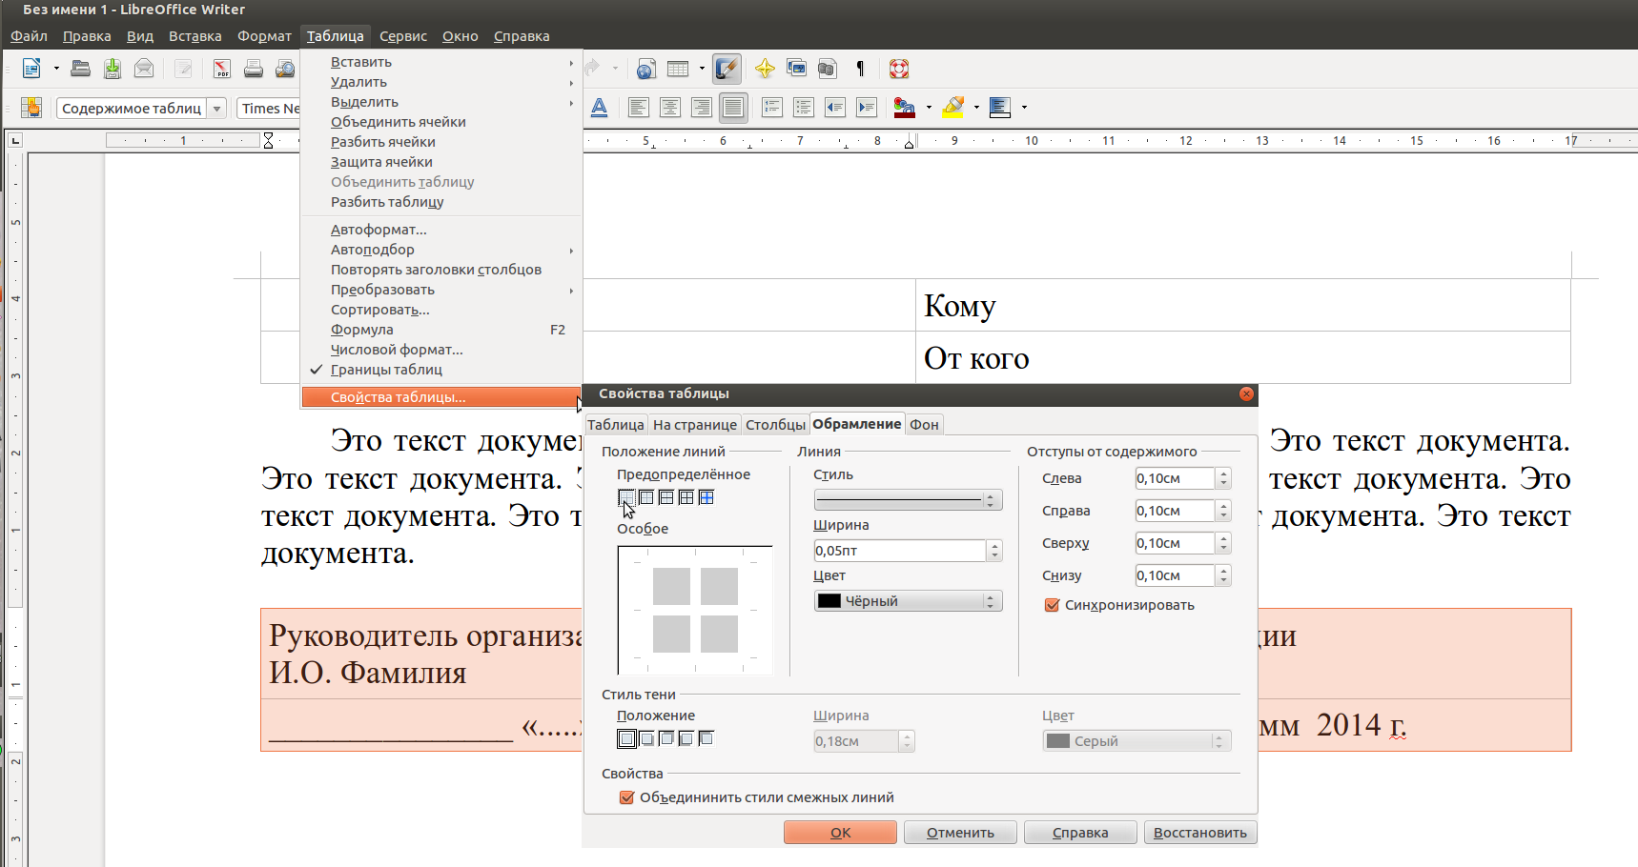Screen dimensions: 1638x867
Task: Center text horizontally in formatting toolbar
Action: point(670,108)
